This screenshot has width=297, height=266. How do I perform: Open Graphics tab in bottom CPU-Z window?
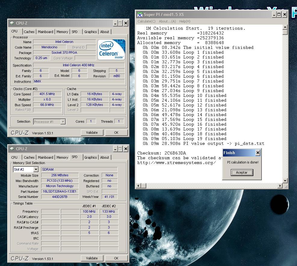(91, 157)
